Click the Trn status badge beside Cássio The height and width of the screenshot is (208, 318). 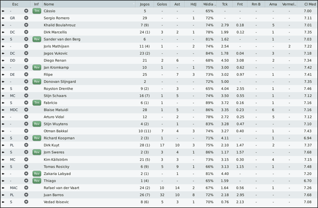click(x=36, y=11)
